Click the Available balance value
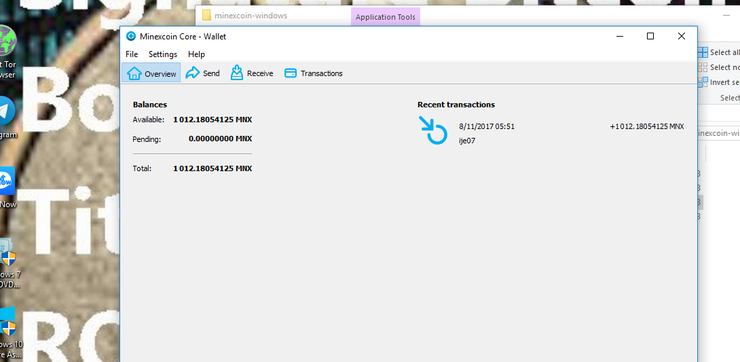This screenshot has height=362, width=740. pyautogui.click(x=212, y=120)
